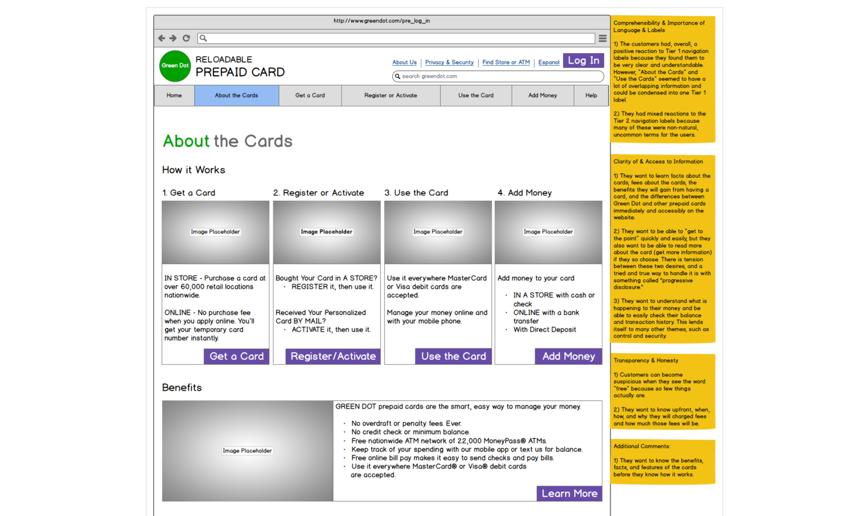Viewport: 860px width, 516px height.
Task: Click the Learn More button in Benefits
Action: click(x=569, y=493)
